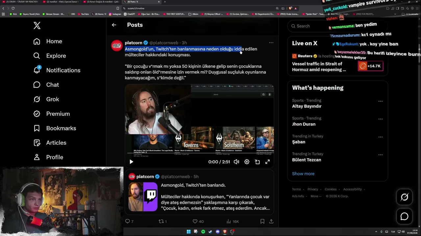Open the Premium page

coord(51,114)
